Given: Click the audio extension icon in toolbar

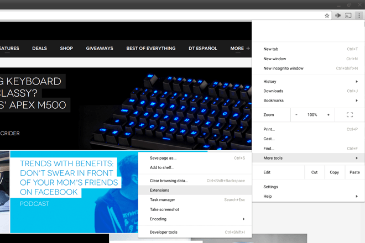Looking at the screenshot, I should point(338,15).
